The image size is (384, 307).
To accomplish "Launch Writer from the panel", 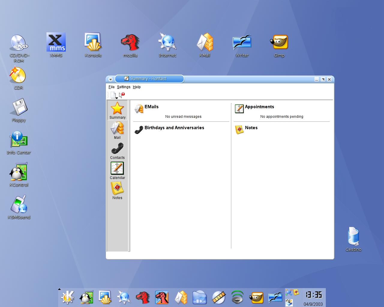I will coord(275,297).
